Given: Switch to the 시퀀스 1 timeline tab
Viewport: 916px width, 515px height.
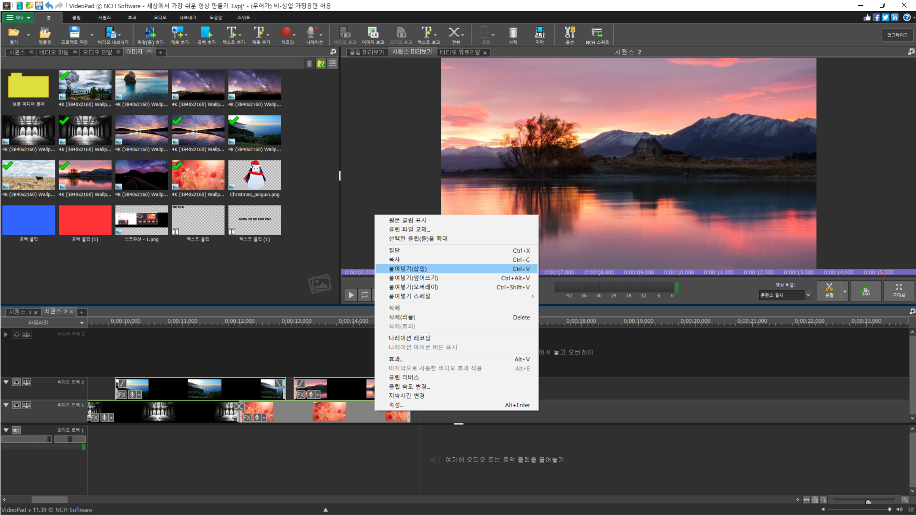Looking at the screenshot, I should coord(20,312).
